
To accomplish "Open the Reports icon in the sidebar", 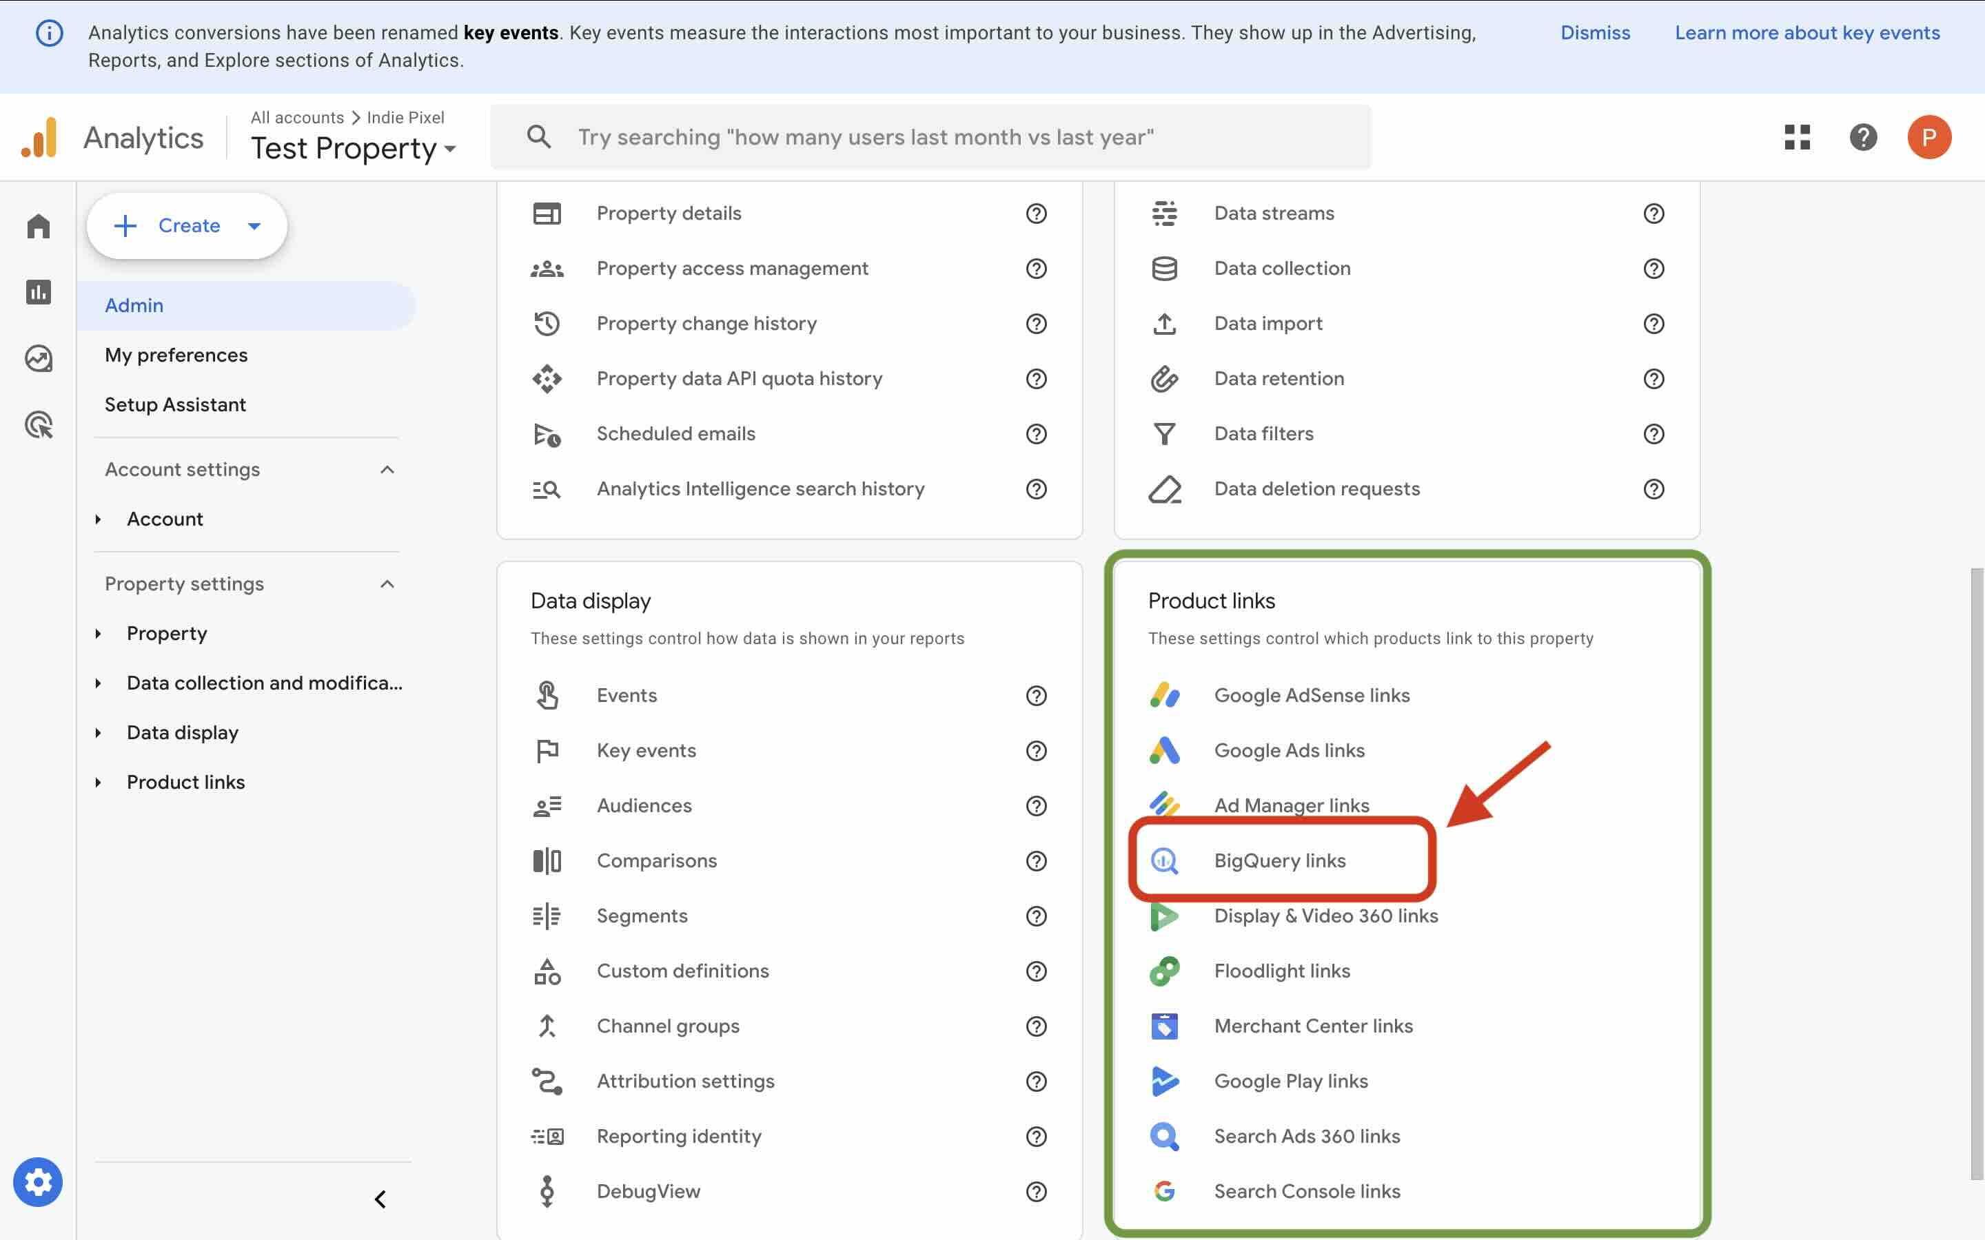I will [39, 292].
